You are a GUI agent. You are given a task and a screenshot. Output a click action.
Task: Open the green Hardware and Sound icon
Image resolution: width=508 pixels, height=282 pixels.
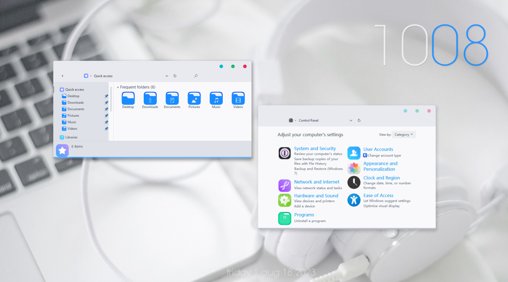point(284,200)
